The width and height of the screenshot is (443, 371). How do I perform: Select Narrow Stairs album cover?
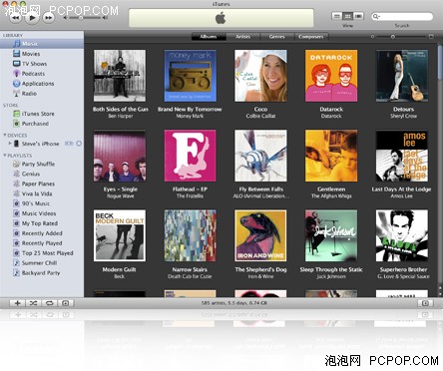click(x=191, y=235)
